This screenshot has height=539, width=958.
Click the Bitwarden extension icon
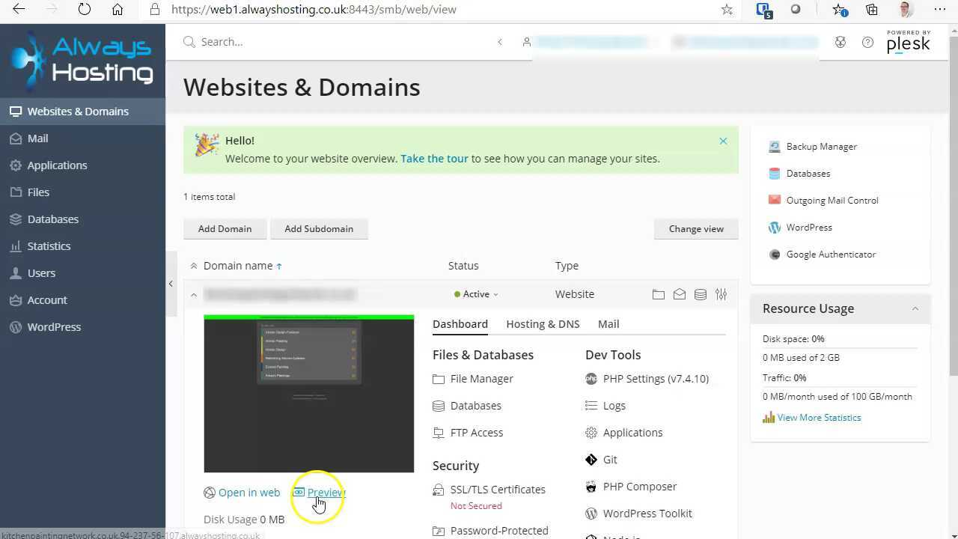click(x=763, y=10)
